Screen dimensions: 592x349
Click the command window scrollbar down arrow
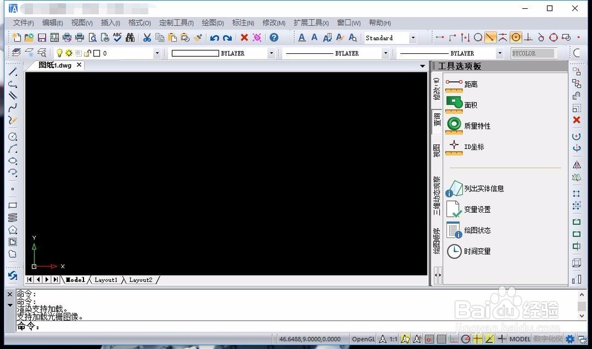pyautogui.click(x=581, y=316)
